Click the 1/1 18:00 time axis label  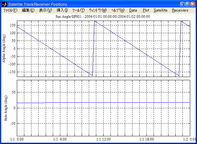[x=147, y=139]
